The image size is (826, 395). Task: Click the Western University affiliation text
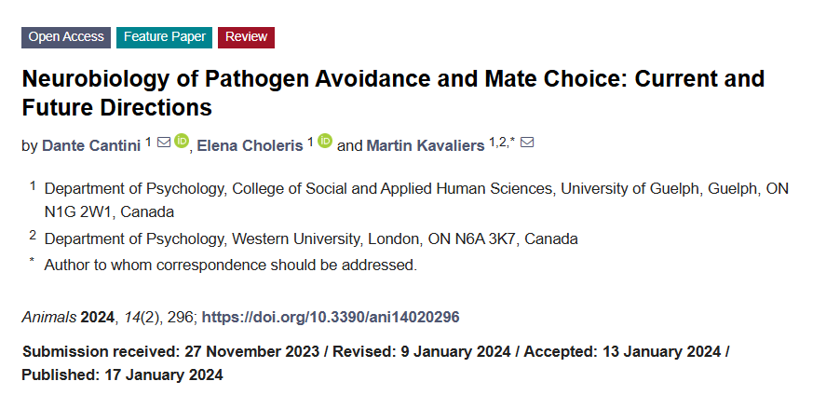click(x=311, y=238)
